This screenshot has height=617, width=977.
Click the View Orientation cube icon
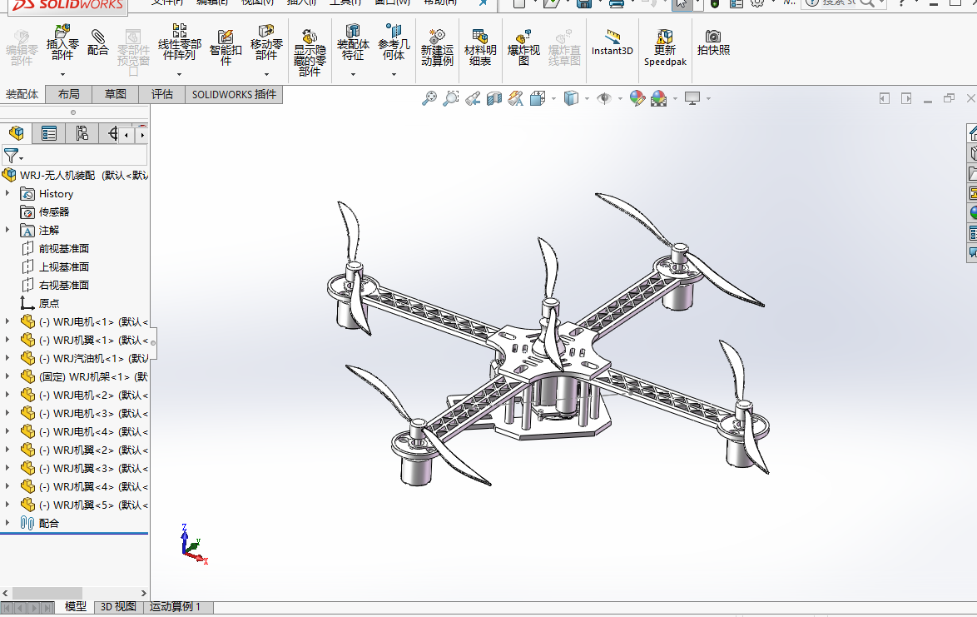(x=538, y=98)
